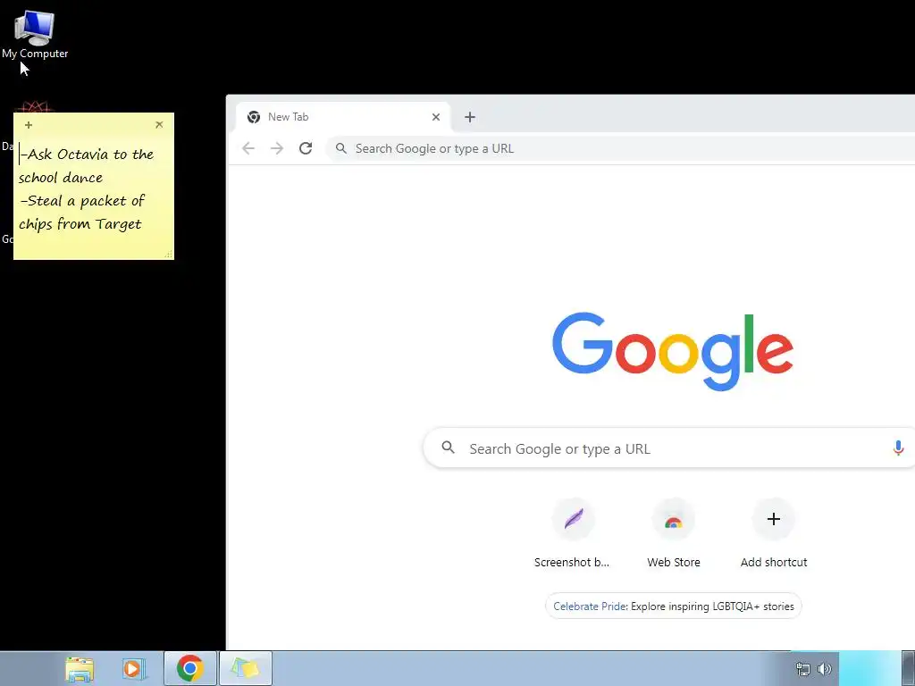Start voice search with microphone icon
Viewport: 915px width, 686px height.
[899, 448]
